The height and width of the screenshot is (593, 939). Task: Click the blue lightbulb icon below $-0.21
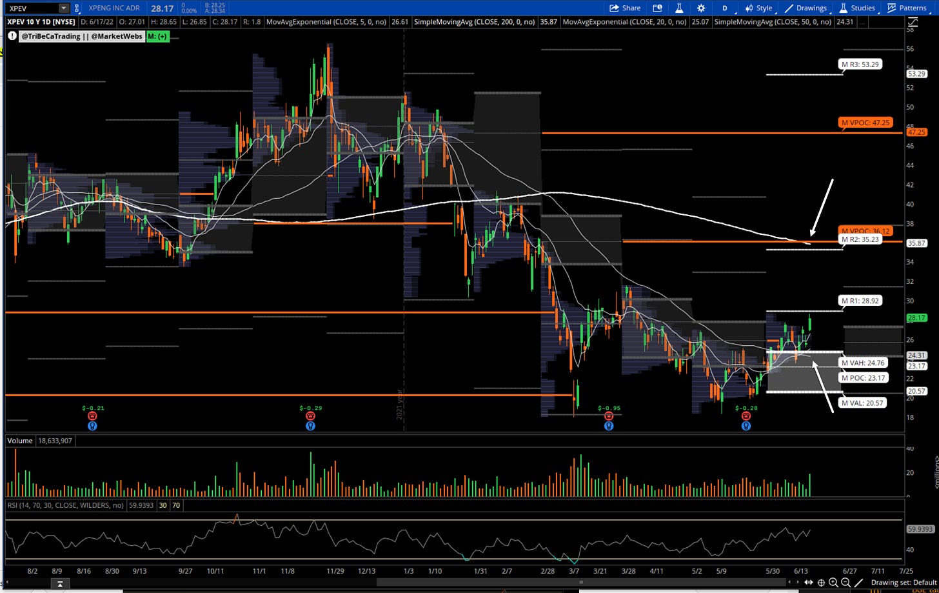[x=92, y=426]
